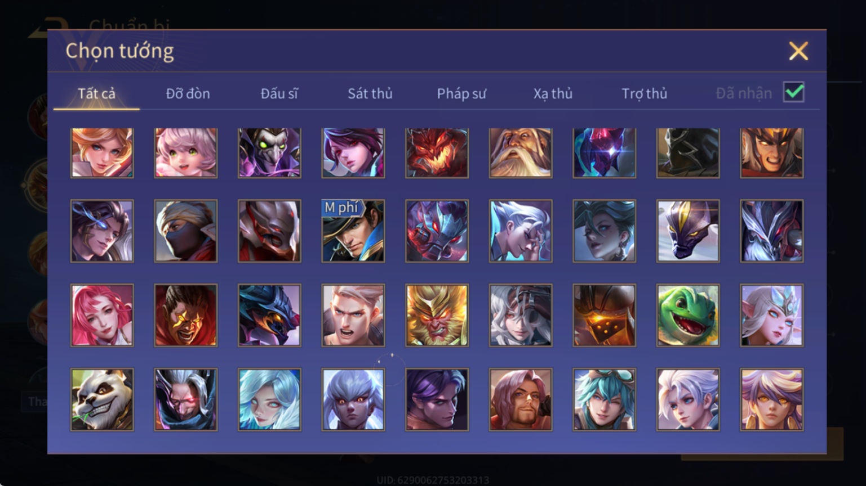Toggle the Đã nhận checkbox
The width and height of the screenshot is (866, 486).
(794, 92)
